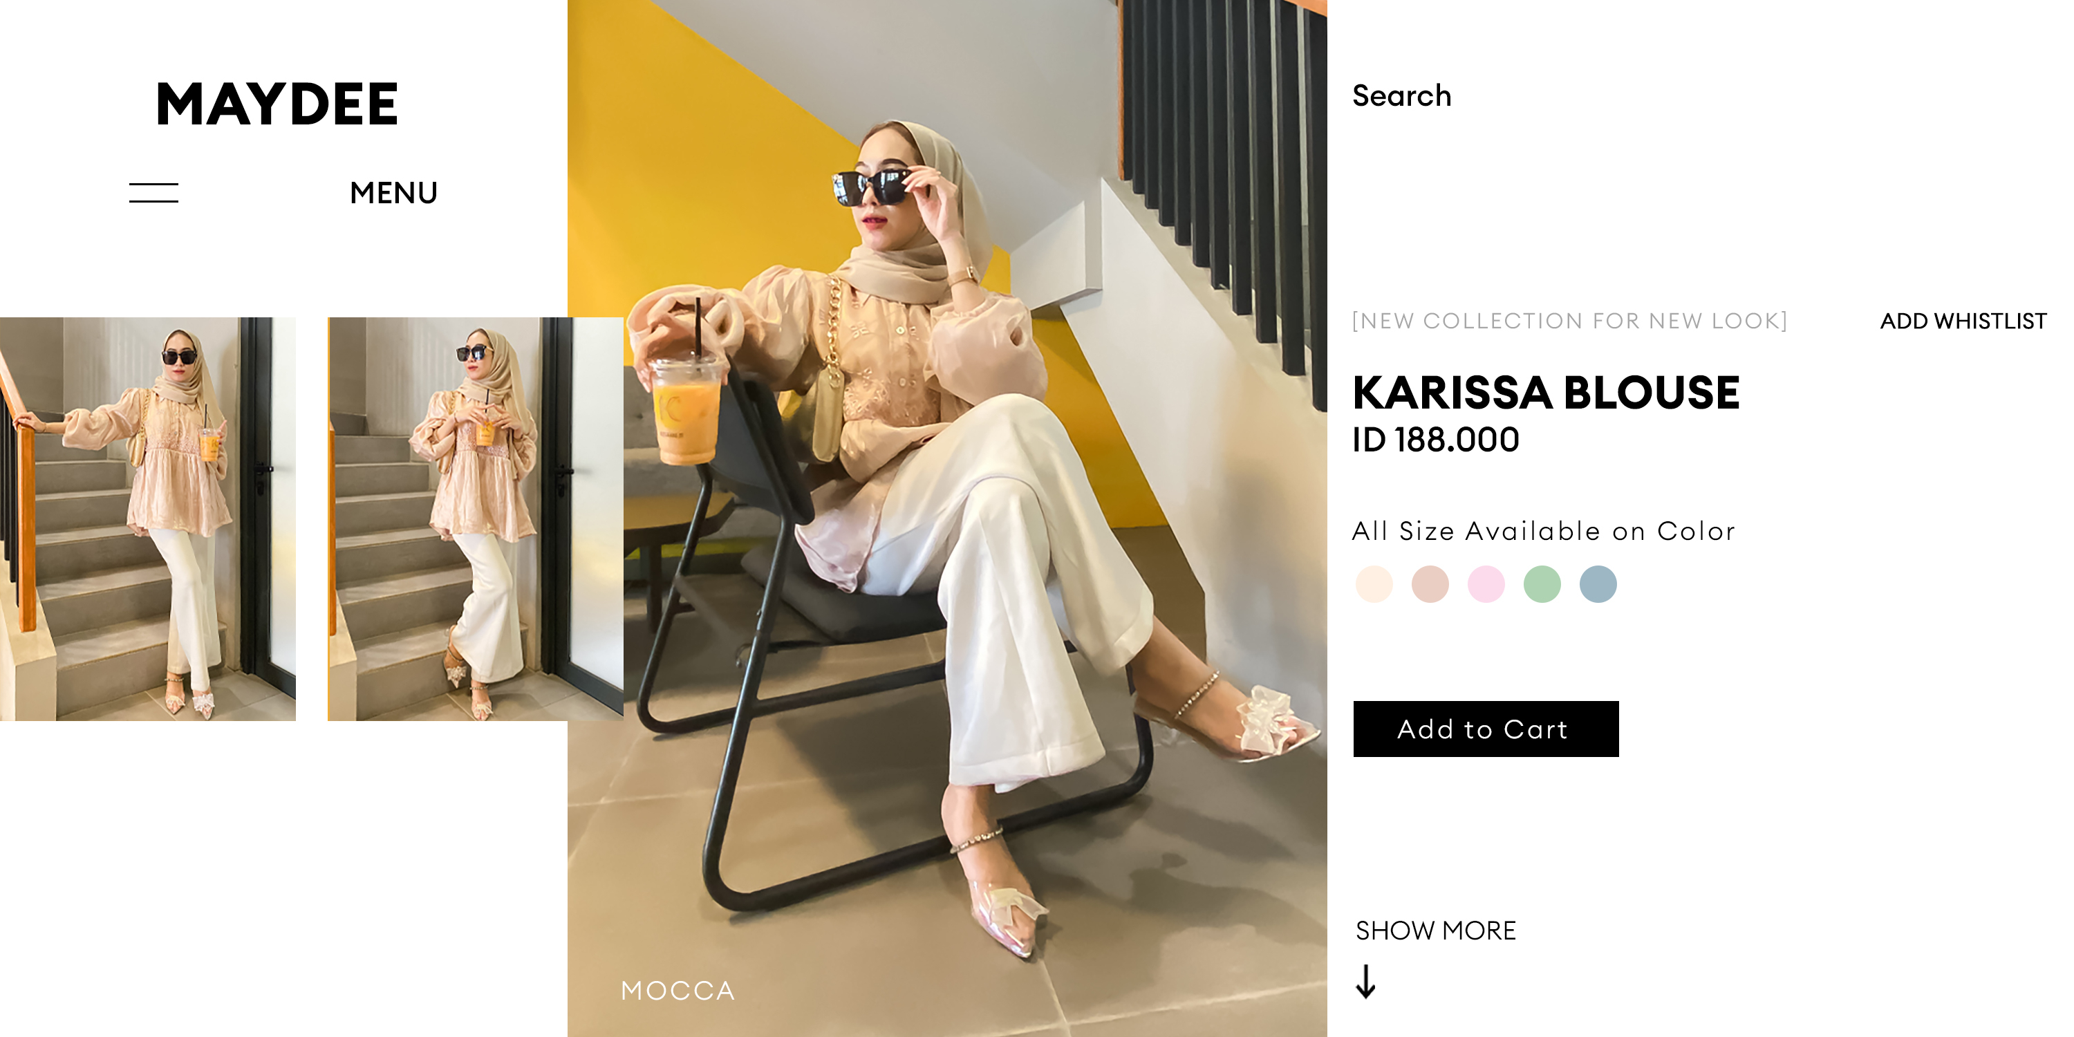Choose the mocca beige color swatch
Image resolution: width=2074 pixels, height=1037 pixels.
[x=1430, y=583]
